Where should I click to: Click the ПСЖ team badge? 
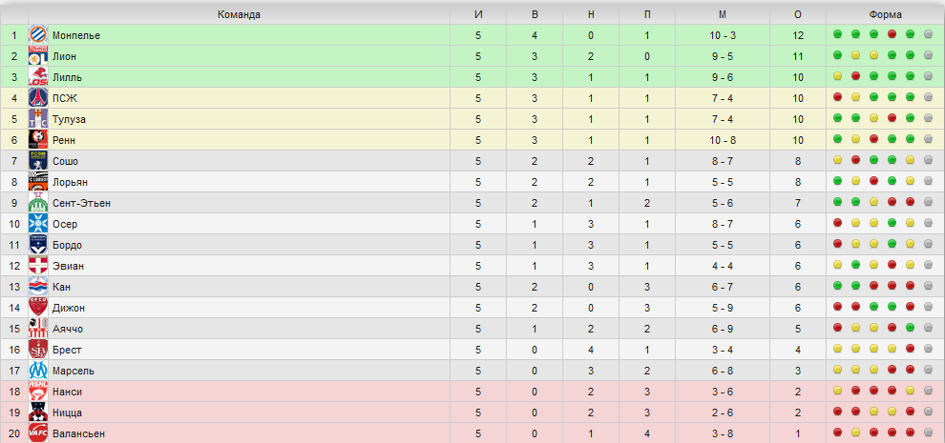click(38, 98)
